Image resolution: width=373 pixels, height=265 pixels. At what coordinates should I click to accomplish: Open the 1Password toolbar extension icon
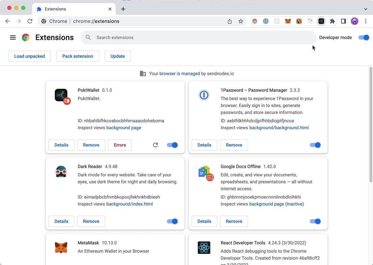click(x=266, y=21)
